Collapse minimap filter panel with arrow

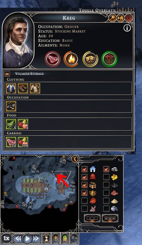tap(75, 159)
